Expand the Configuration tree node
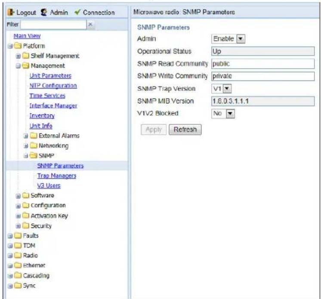The width and height of the screenshot is (321, 299). pos(18,206)
